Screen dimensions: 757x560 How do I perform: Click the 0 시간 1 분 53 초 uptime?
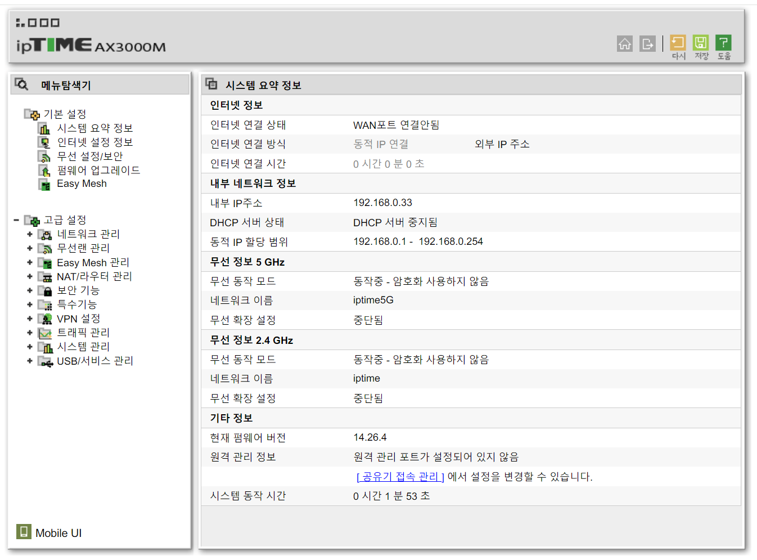391,496
